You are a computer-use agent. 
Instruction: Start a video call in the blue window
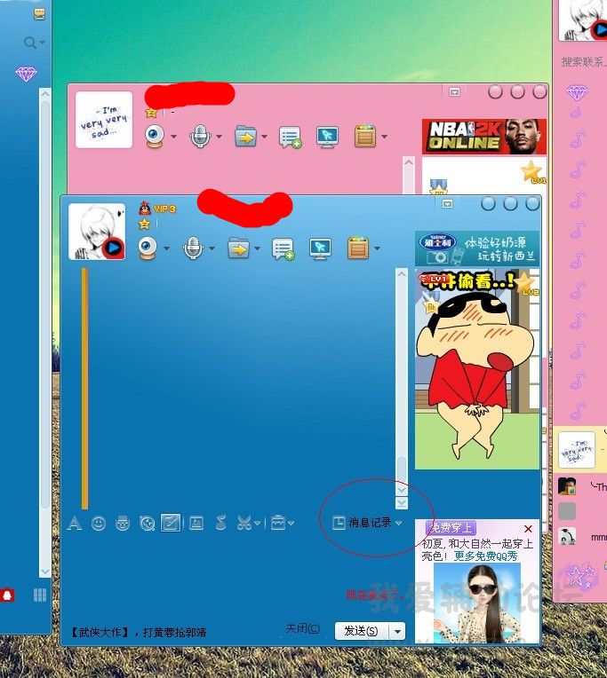(x=148, y=248)
